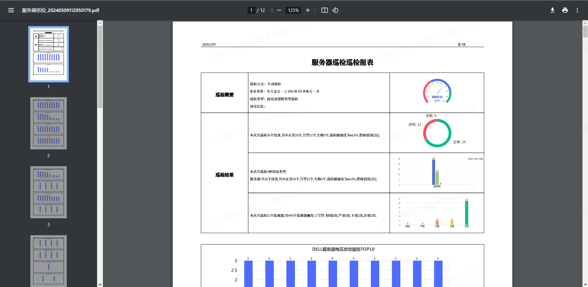Select page 1 thumbnail
Screen dimensions: 588x287
(48, 54)
